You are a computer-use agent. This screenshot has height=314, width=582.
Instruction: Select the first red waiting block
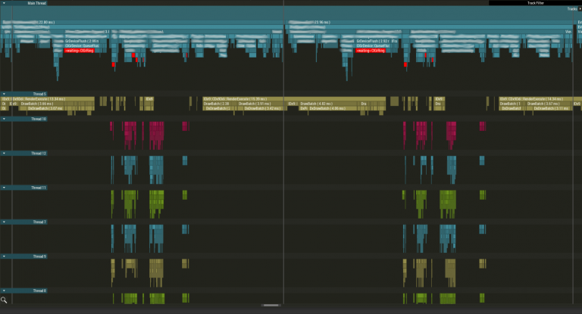(x=80, y=51)
